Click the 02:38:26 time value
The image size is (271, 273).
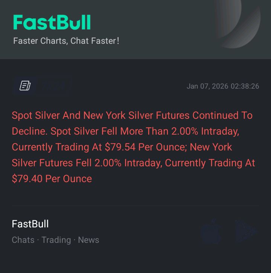tap(245, 86)
